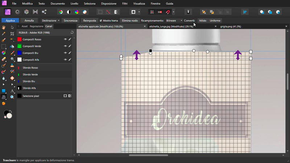The width and height of the screenshot is (290, 163).
Task: Click the Sincronizza button
Action: click(x=70, y=21)
